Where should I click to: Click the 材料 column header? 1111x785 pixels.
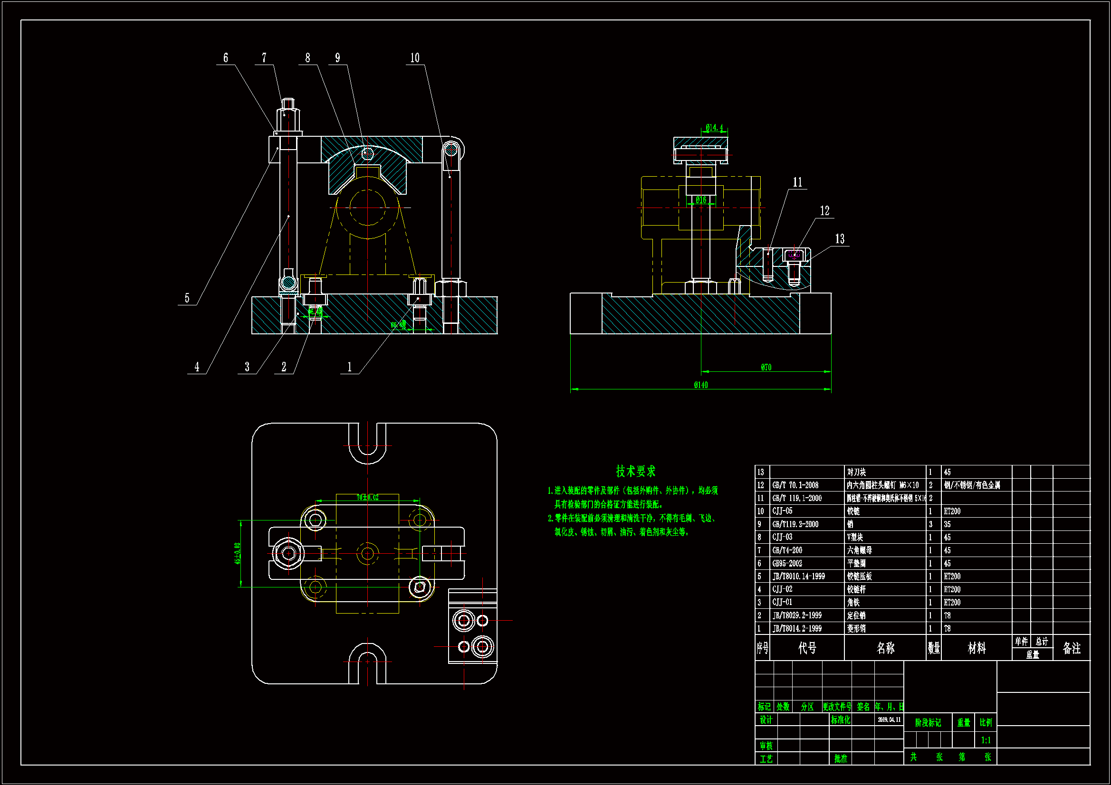click(977, 648)
